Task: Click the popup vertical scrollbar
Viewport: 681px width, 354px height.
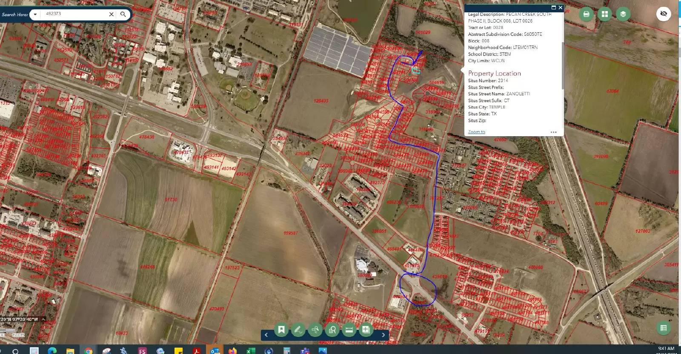Action: click(x=562, y=66)
